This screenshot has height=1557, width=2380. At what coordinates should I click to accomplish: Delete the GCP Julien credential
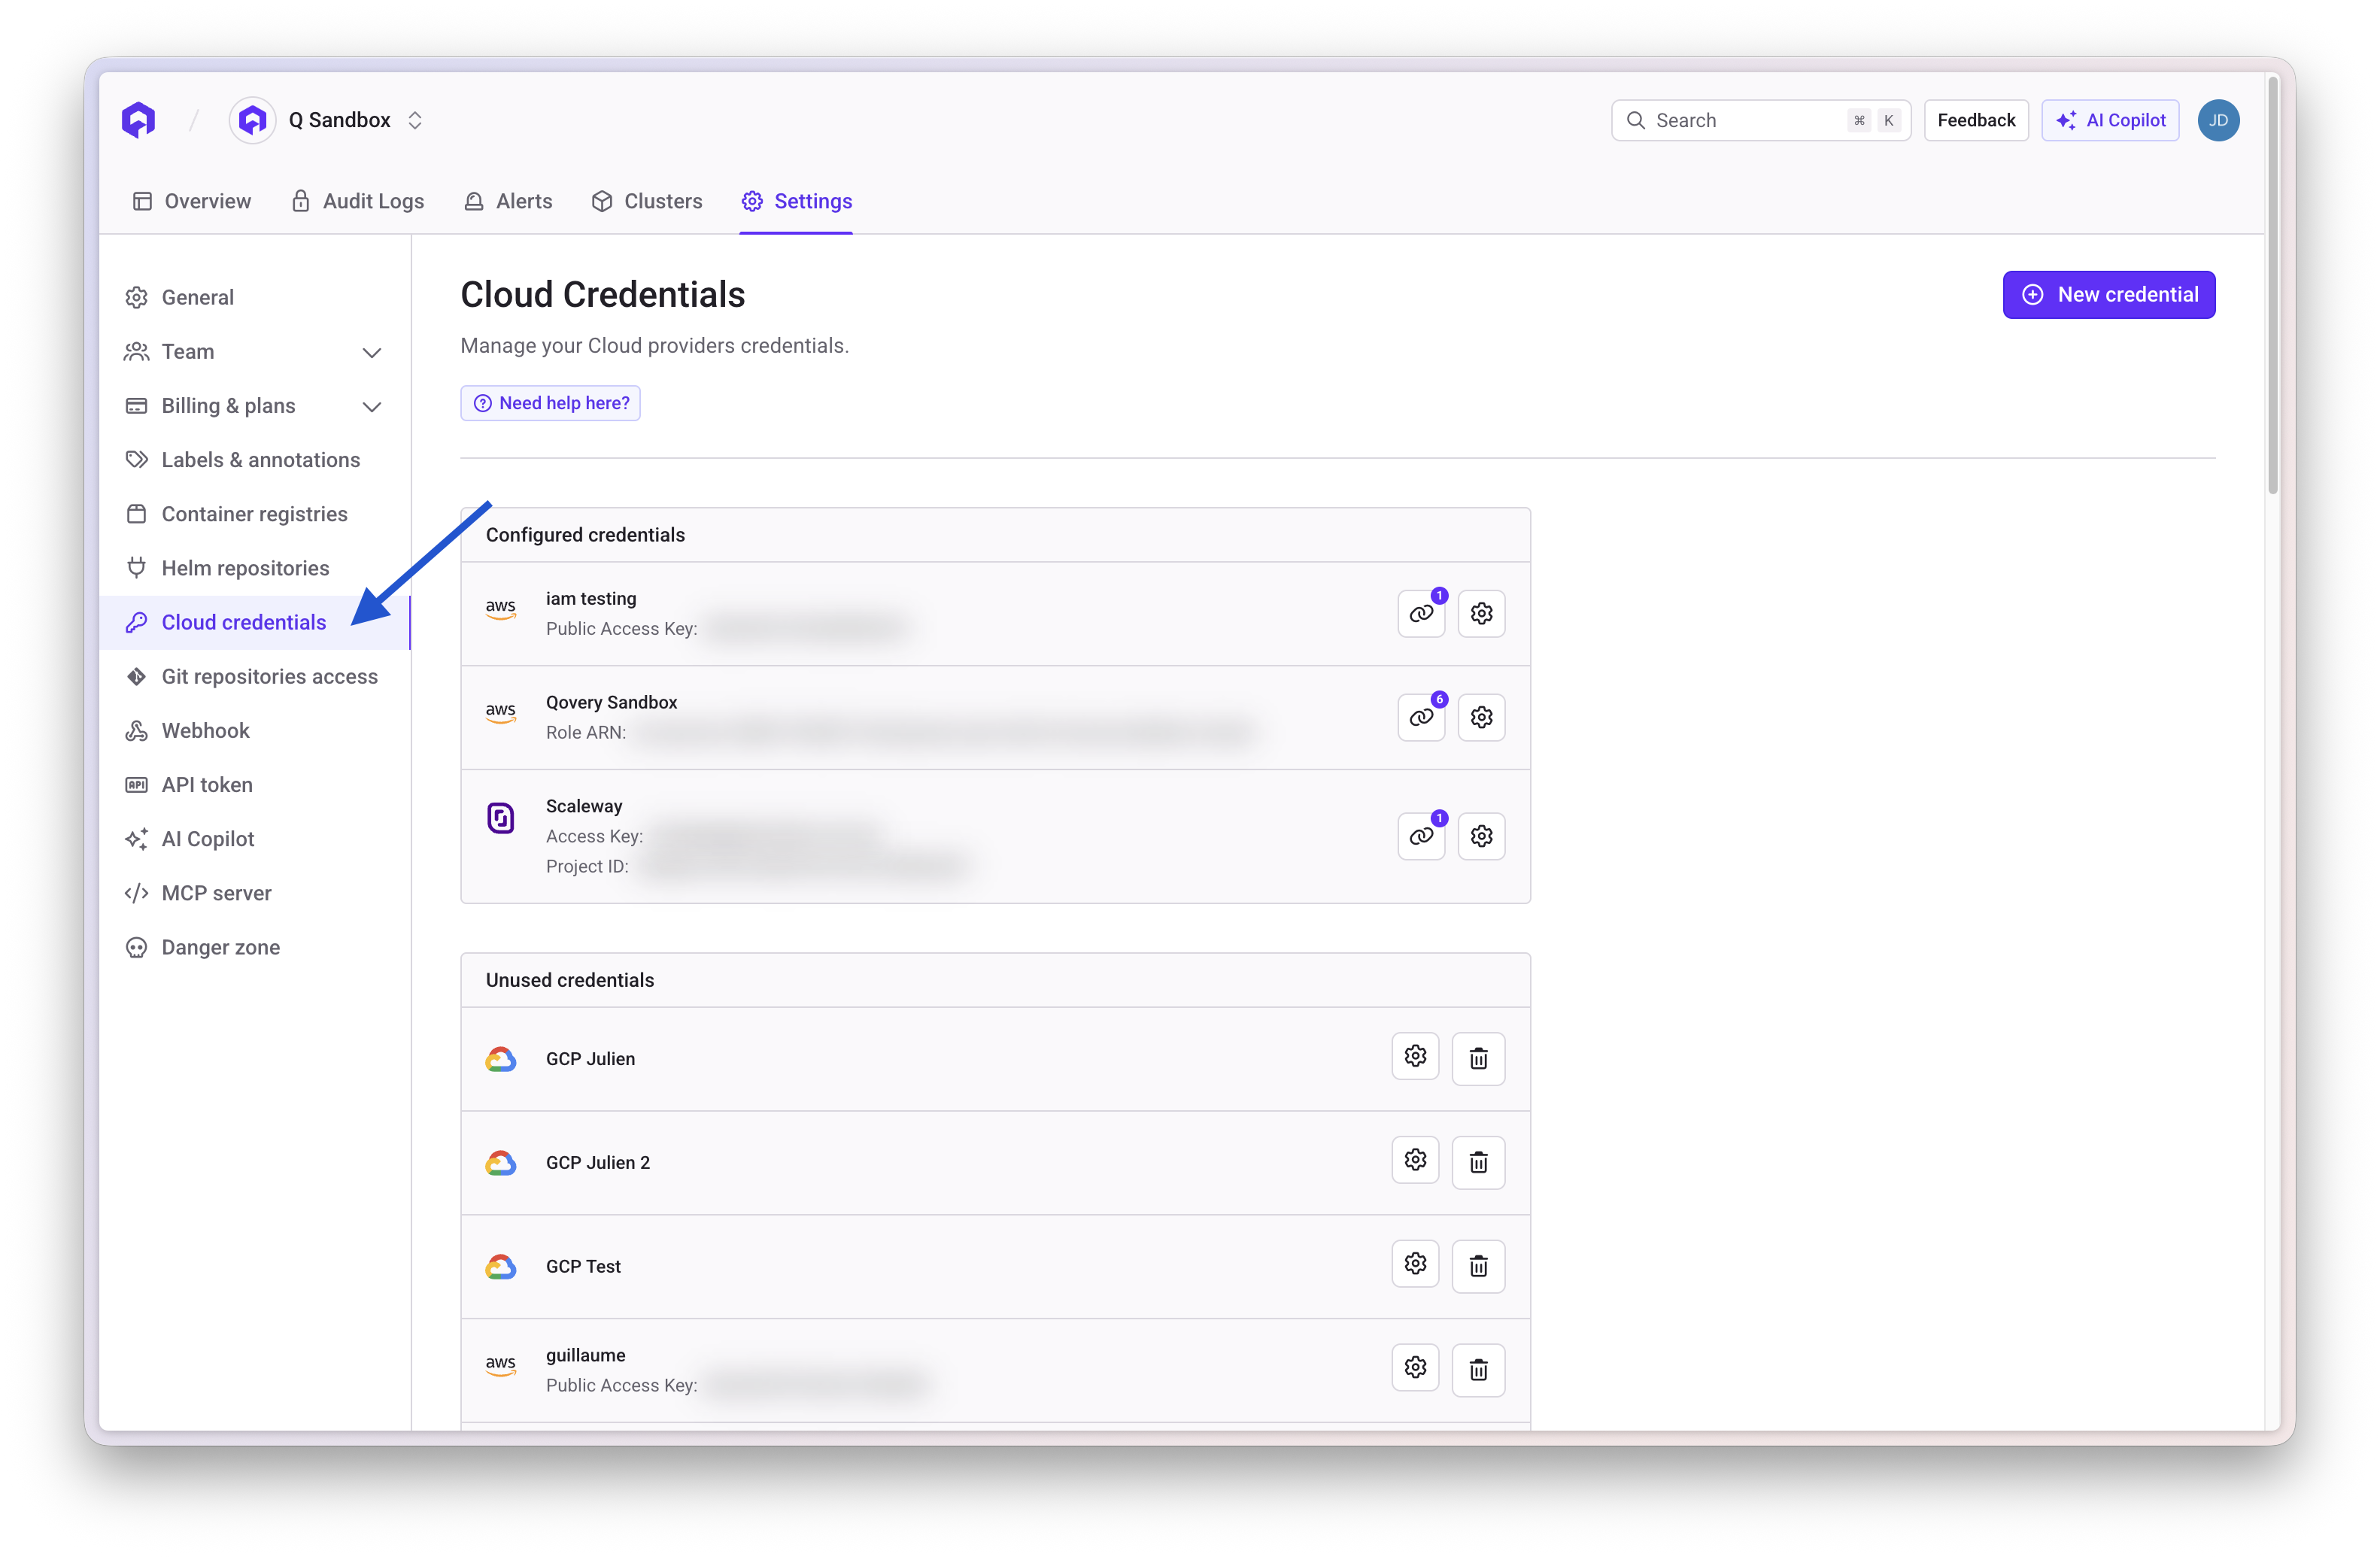click(x=1478, y=1059)
